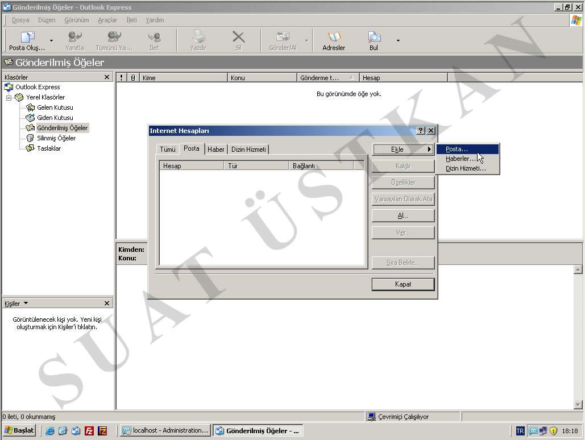Choose Haberler... from the Ekle menu
The width and height of the screenshot is (585, 440).
coord(467,159)
